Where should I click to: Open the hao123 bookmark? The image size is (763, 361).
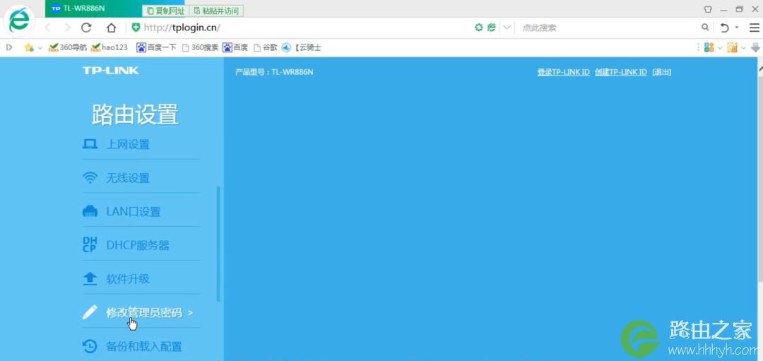[x=109, y=47]
